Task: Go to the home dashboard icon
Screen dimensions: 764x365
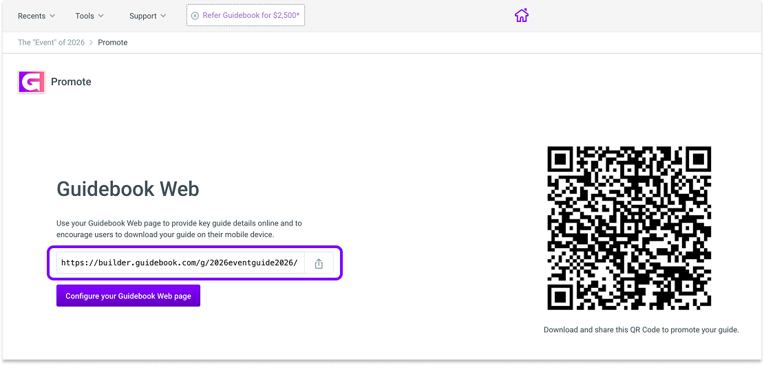Action: (521, 16)
